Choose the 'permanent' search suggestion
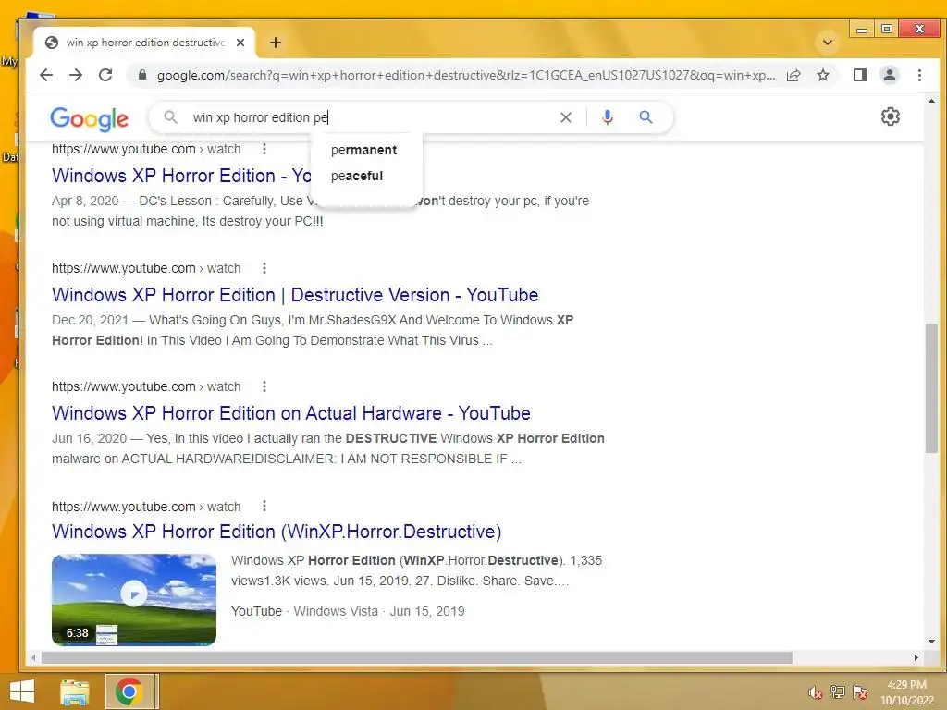This screenshot has height=710, width=947. (363, 150)
